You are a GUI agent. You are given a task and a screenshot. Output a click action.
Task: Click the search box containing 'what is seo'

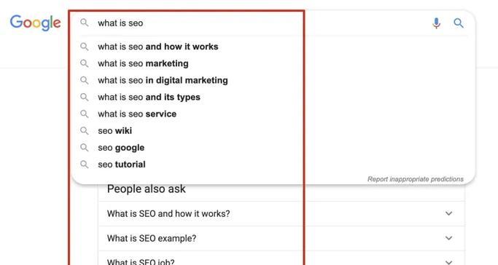pos(254,23)
